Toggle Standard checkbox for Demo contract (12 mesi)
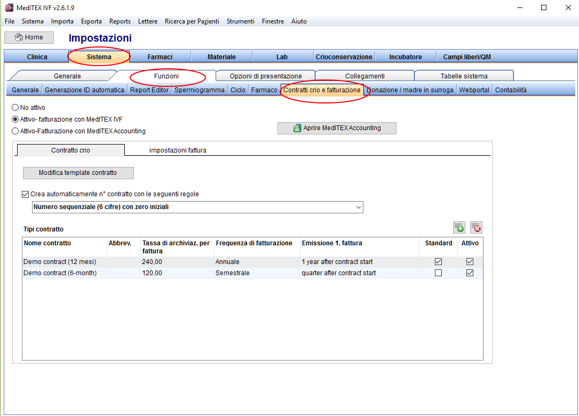The width and height of the screenshot is (579, 416). click(438, 262)
